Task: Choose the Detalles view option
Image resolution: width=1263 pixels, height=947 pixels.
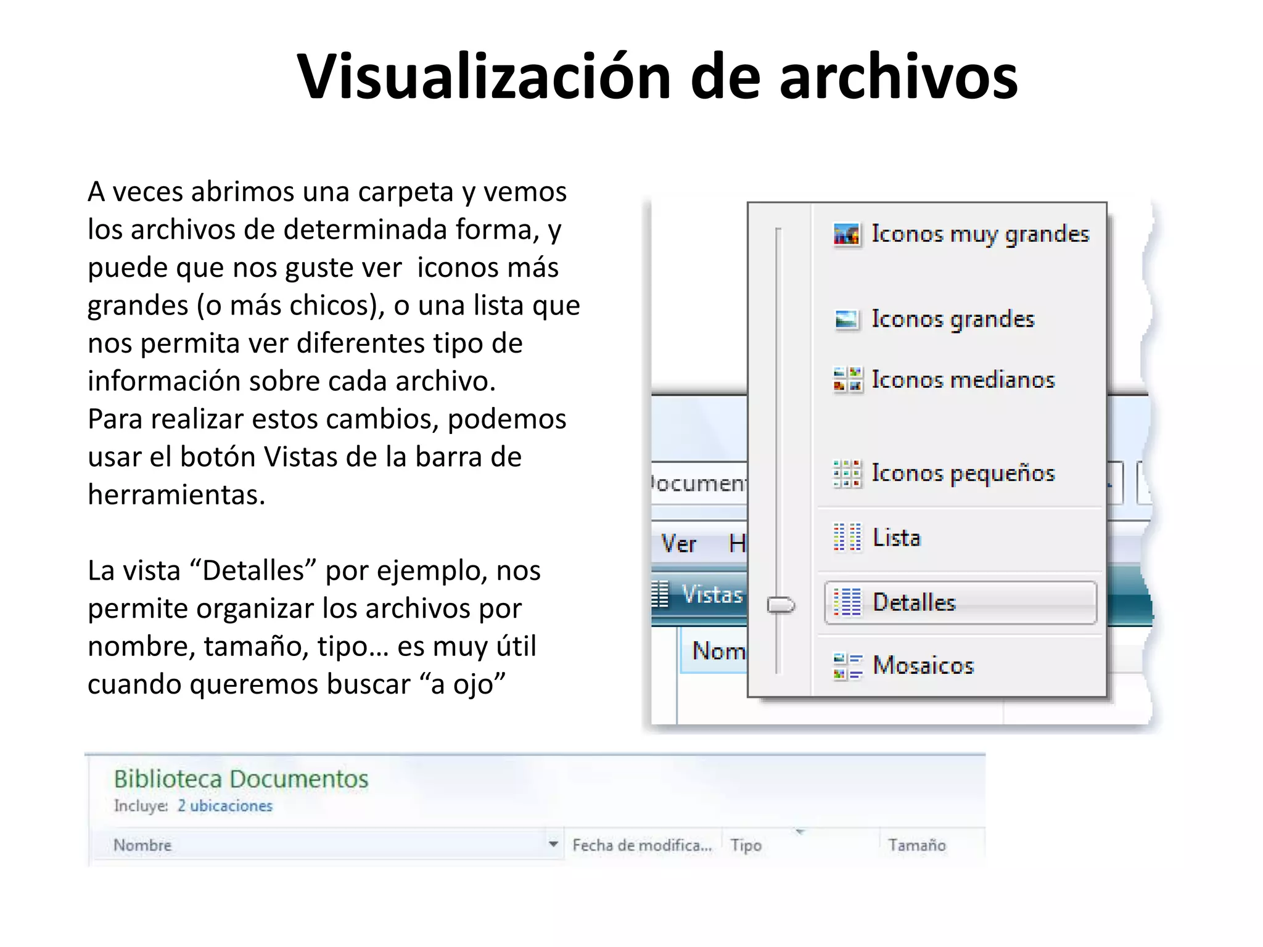Action: coord(961,602)
